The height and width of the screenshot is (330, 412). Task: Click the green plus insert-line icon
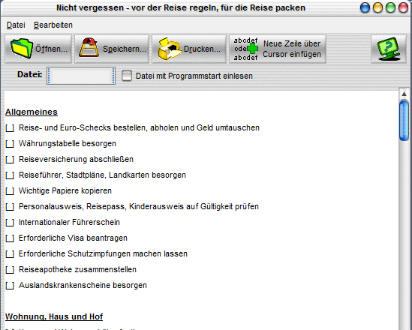(252, 49)
